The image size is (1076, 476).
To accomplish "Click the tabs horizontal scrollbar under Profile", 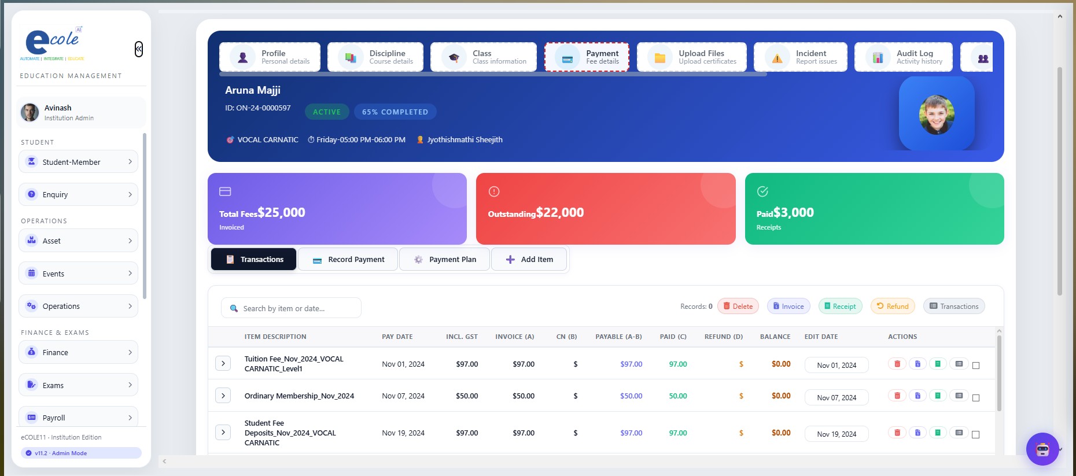I will click(x=493, y=74).
